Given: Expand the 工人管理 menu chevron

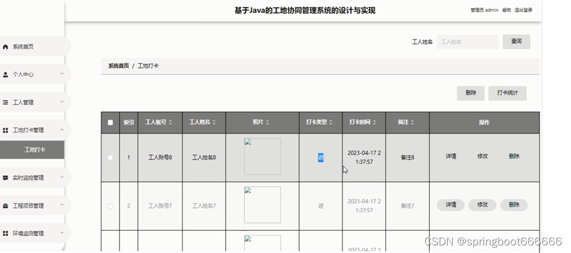Looking at the screenshot, I should (x=62, y=101).
